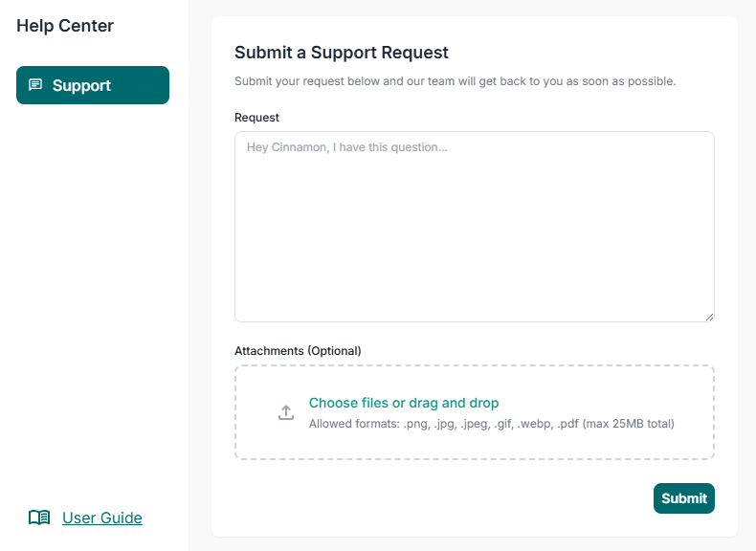Click the Support chat icon in sidebar

click(x=35, y=85)
